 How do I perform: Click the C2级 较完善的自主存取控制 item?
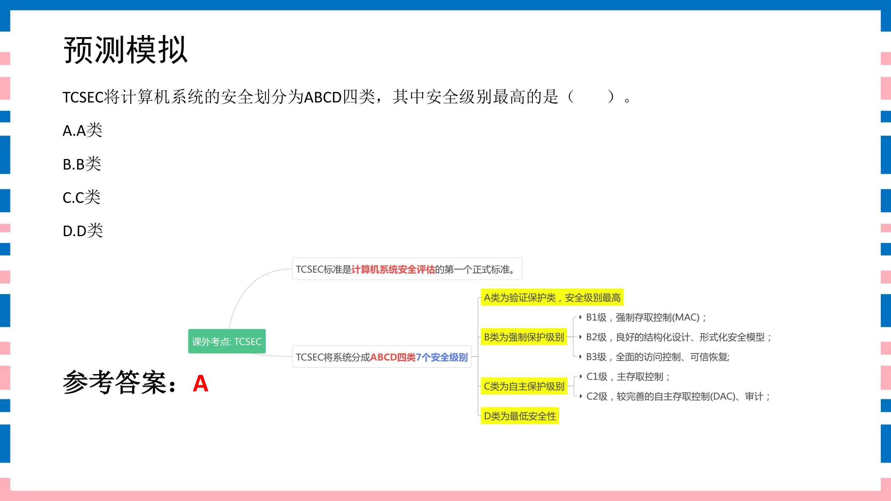[x=678, y=396]
